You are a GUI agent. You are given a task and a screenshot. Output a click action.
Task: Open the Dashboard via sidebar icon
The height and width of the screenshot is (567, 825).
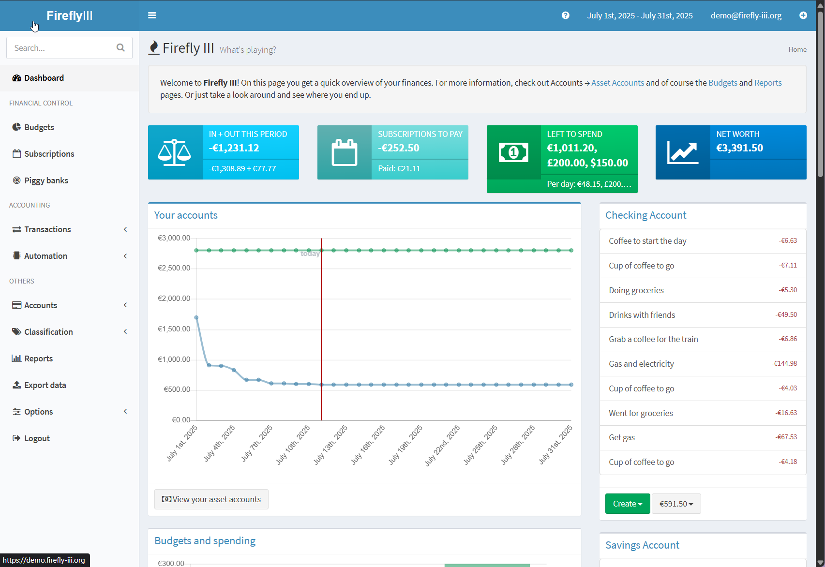point(17,78)
